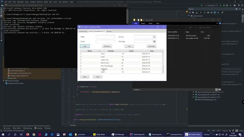Screen dimensions: 244x137
Task: Click into the Points input field
Action: point(105,41)
